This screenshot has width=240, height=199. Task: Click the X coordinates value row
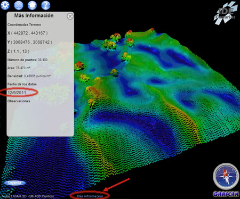(28, 33)
